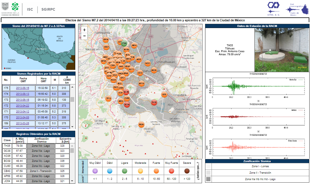Image resolution: width=311 pixels, height=184 pixels.
Task: Open the 2013-04-22 earthquake record
Action: [x=22, y=105]
